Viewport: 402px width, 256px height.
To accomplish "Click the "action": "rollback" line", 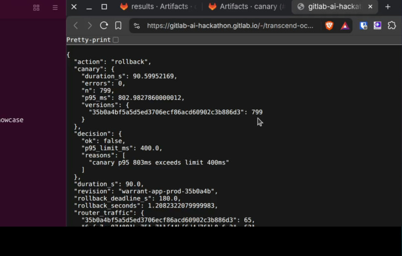I will click(113, 62).
